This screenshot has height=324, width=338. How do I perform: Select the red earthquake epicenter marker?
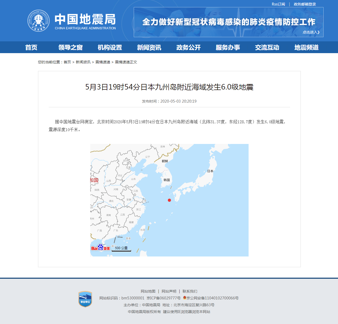coord(169,200)
